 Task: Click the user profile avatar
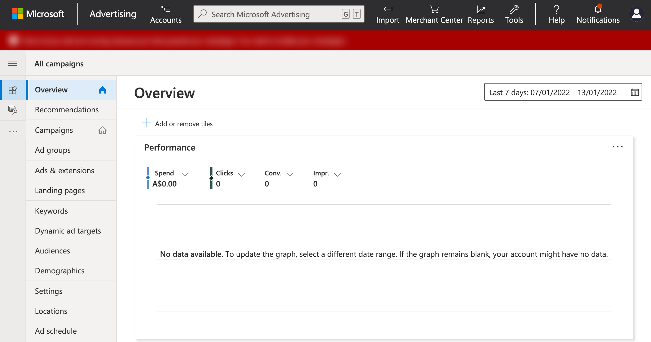(637, 14)
